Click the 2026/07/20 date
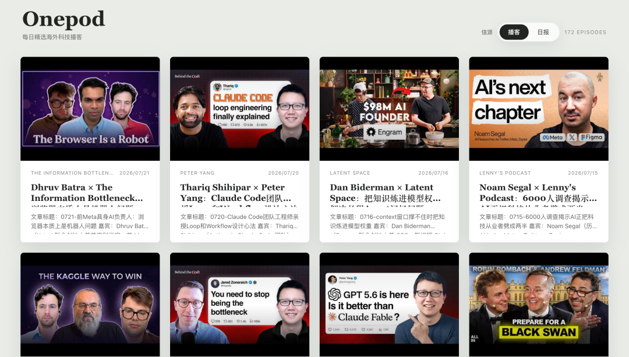The image size is (629, 357). 284,173
